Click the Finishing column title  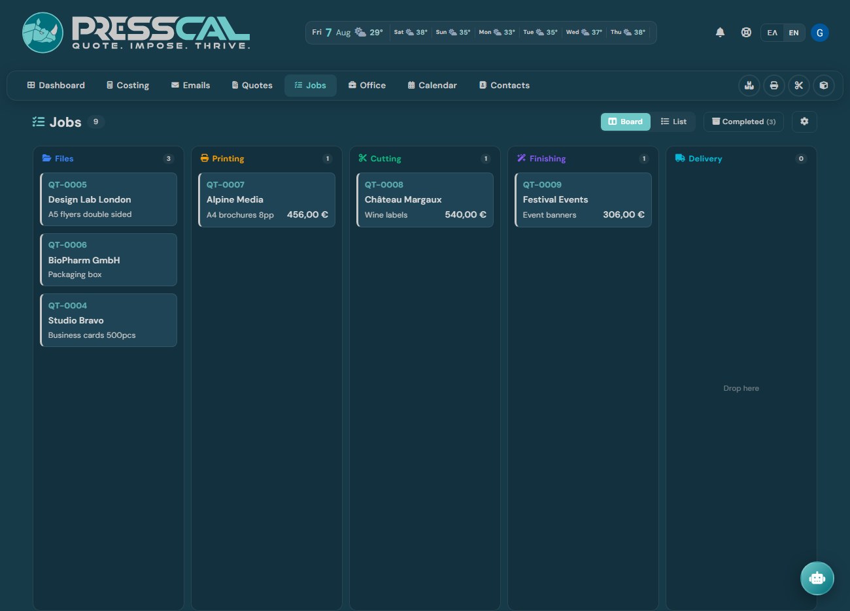(547, 158)
